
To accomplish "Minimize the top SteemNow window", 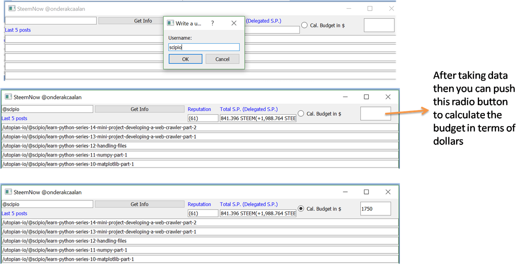I will [x=349, y=9].
